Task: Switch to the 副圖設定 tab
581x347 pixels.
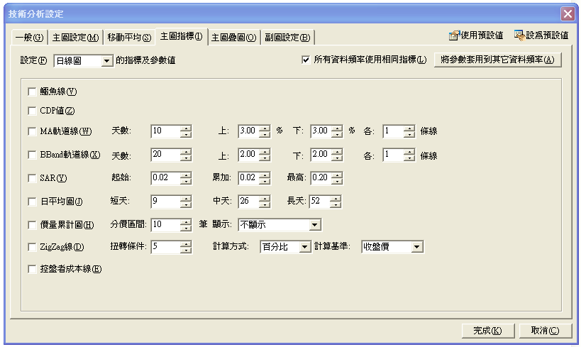Action: (x=287, y=37)
